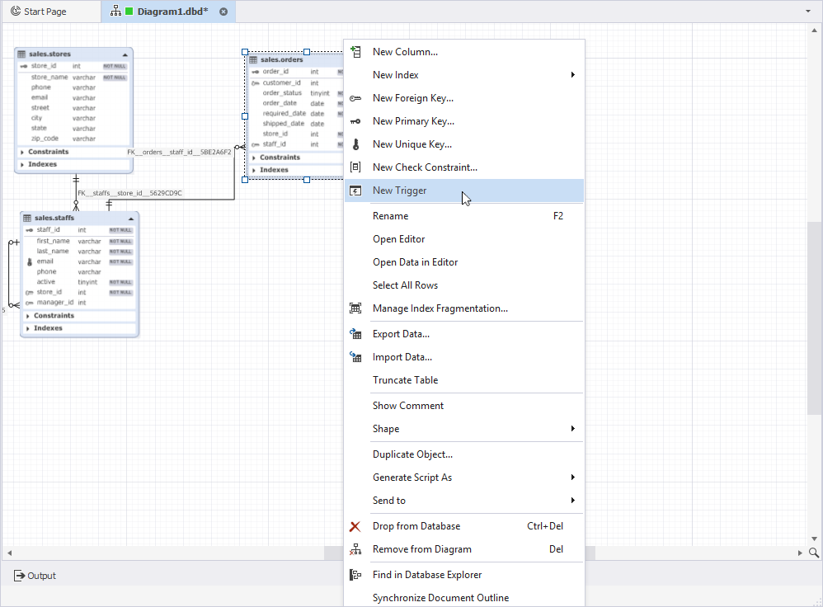
Task: Click the Import Data icon
Action: coord(355,357)
